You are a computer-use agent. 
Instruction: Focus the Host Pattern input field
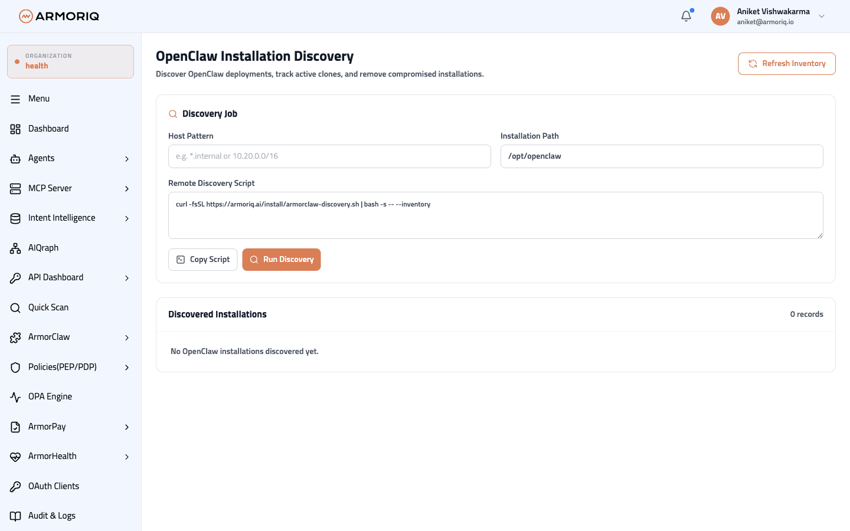point(329,156)
